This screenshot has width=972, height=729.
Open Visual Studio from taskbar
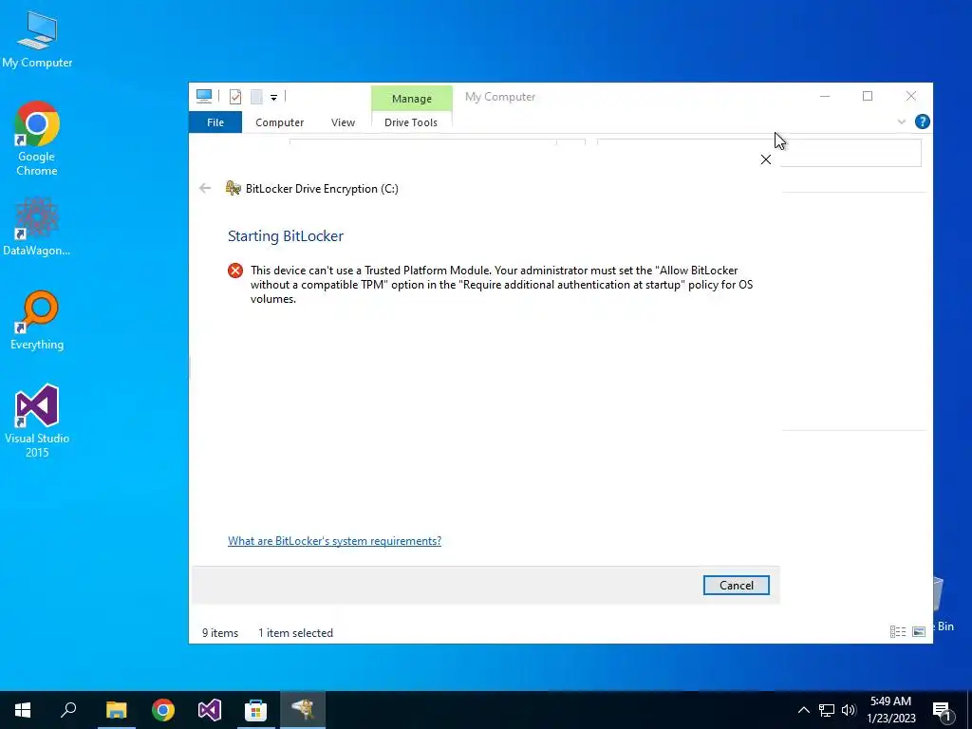pos(210,710)
